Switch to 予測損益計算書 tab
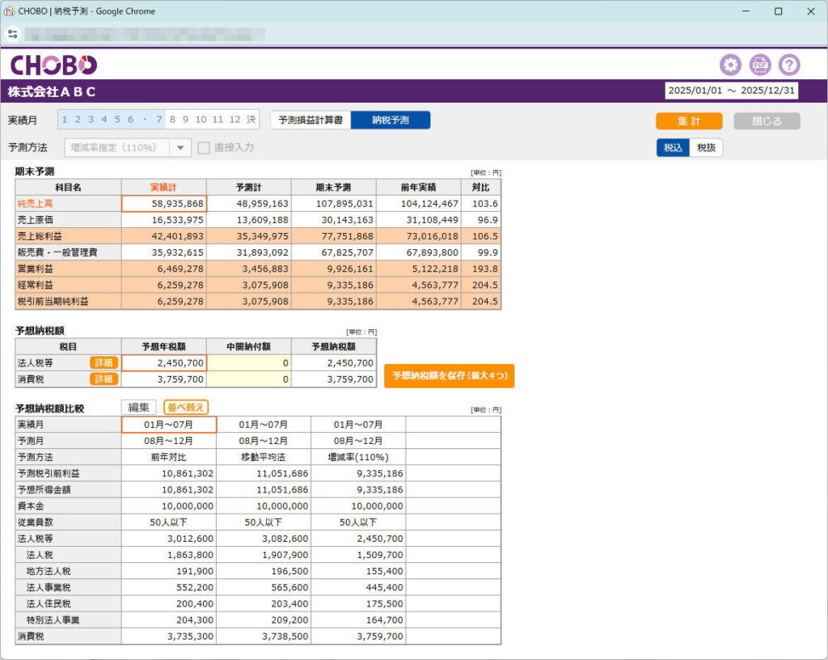 pos(310,120)
